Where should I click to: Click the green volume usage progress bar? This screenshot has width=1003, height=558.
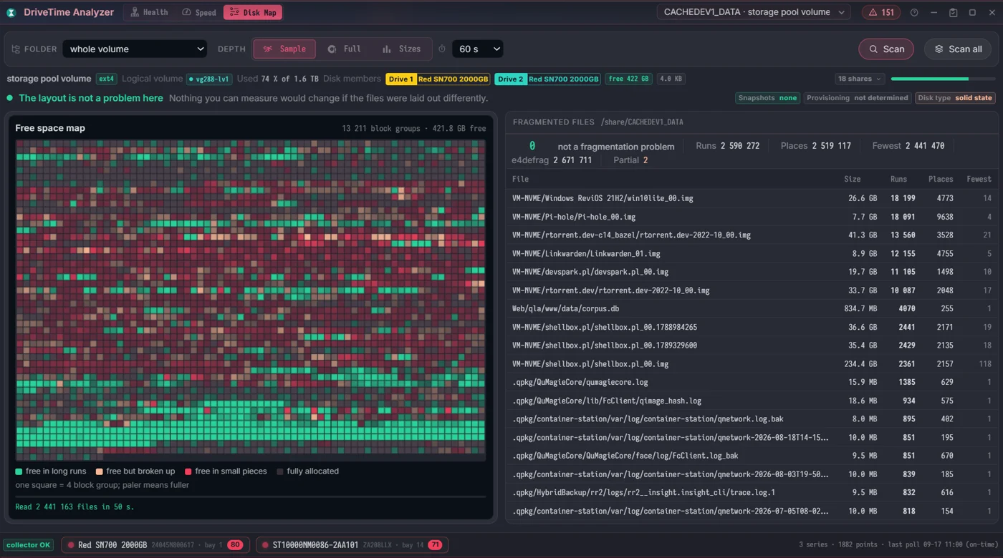pyautogui.click(x=943, y=79)
